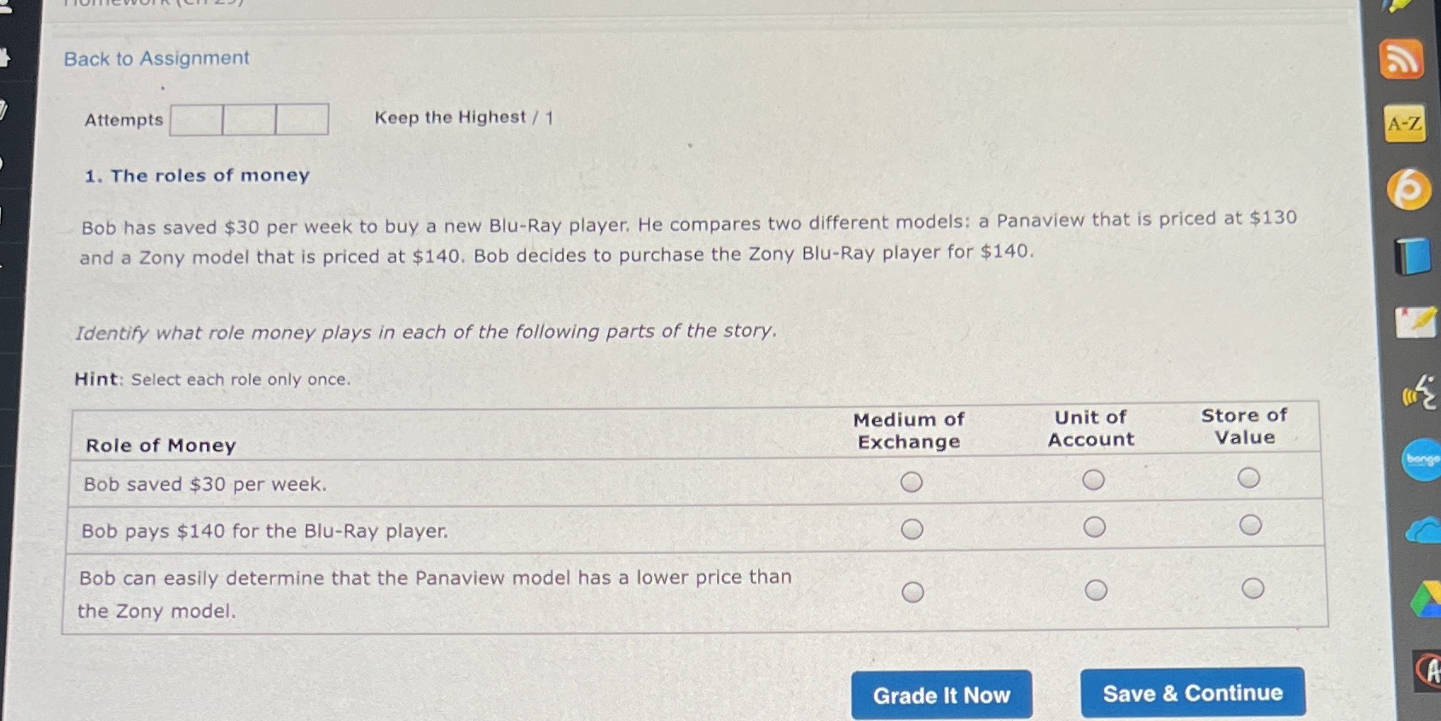Open the RSS feed app icon

pos(1403,60)
